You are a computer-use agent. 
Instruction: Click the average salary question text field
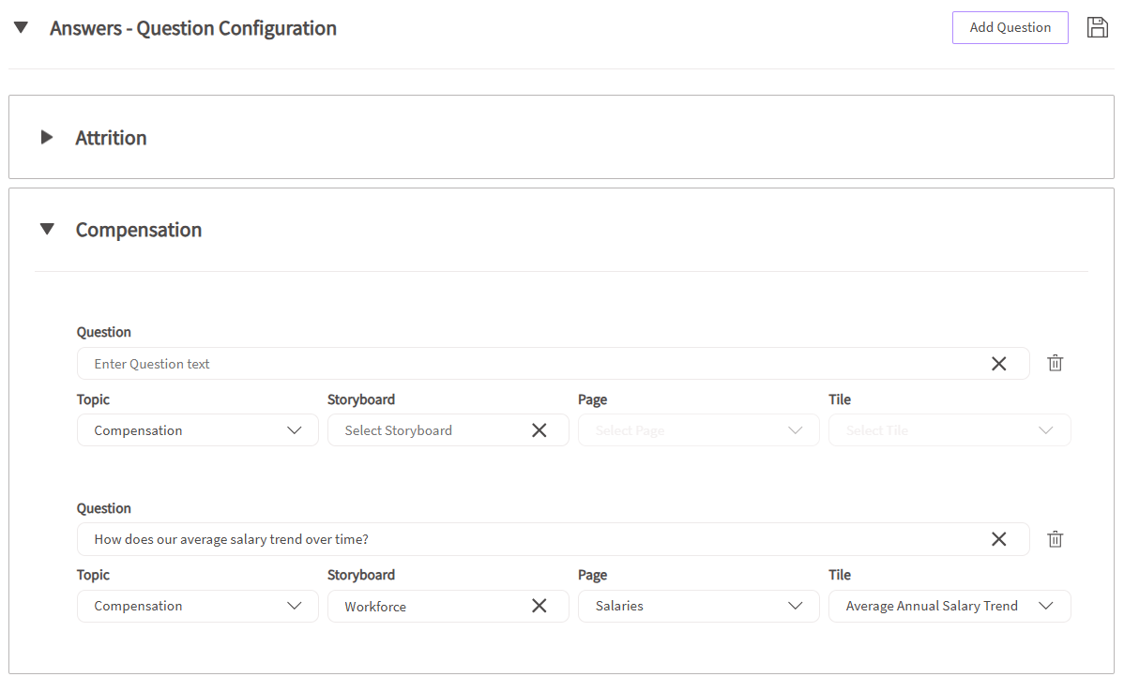click(525, 539)
